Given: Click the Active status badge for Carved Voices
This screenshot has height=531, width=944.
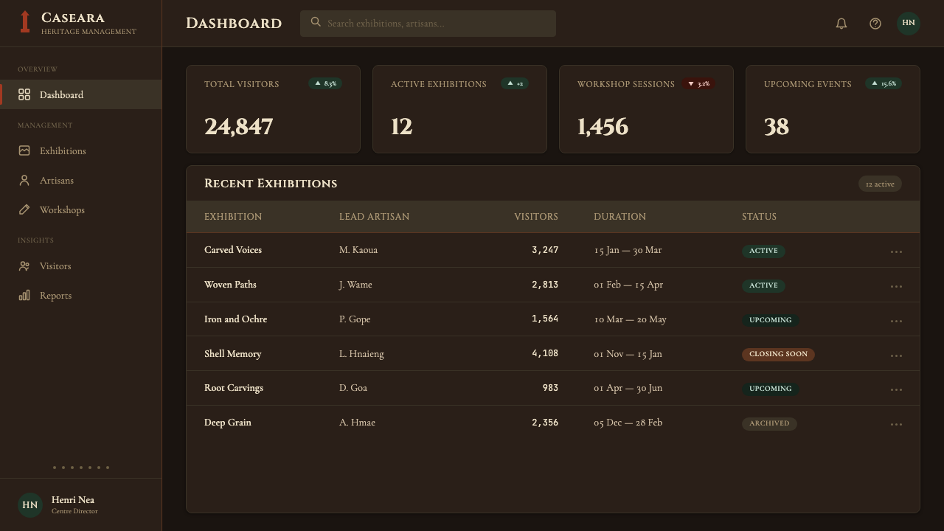Looking at the screenshot, I should coord(763,251).
